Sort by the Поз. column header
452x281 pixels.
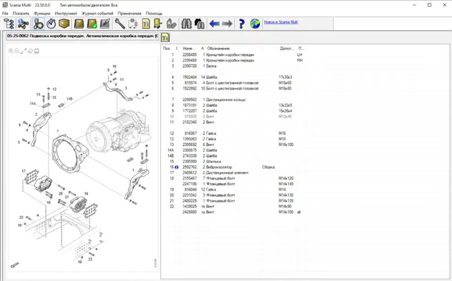(167, 49)
